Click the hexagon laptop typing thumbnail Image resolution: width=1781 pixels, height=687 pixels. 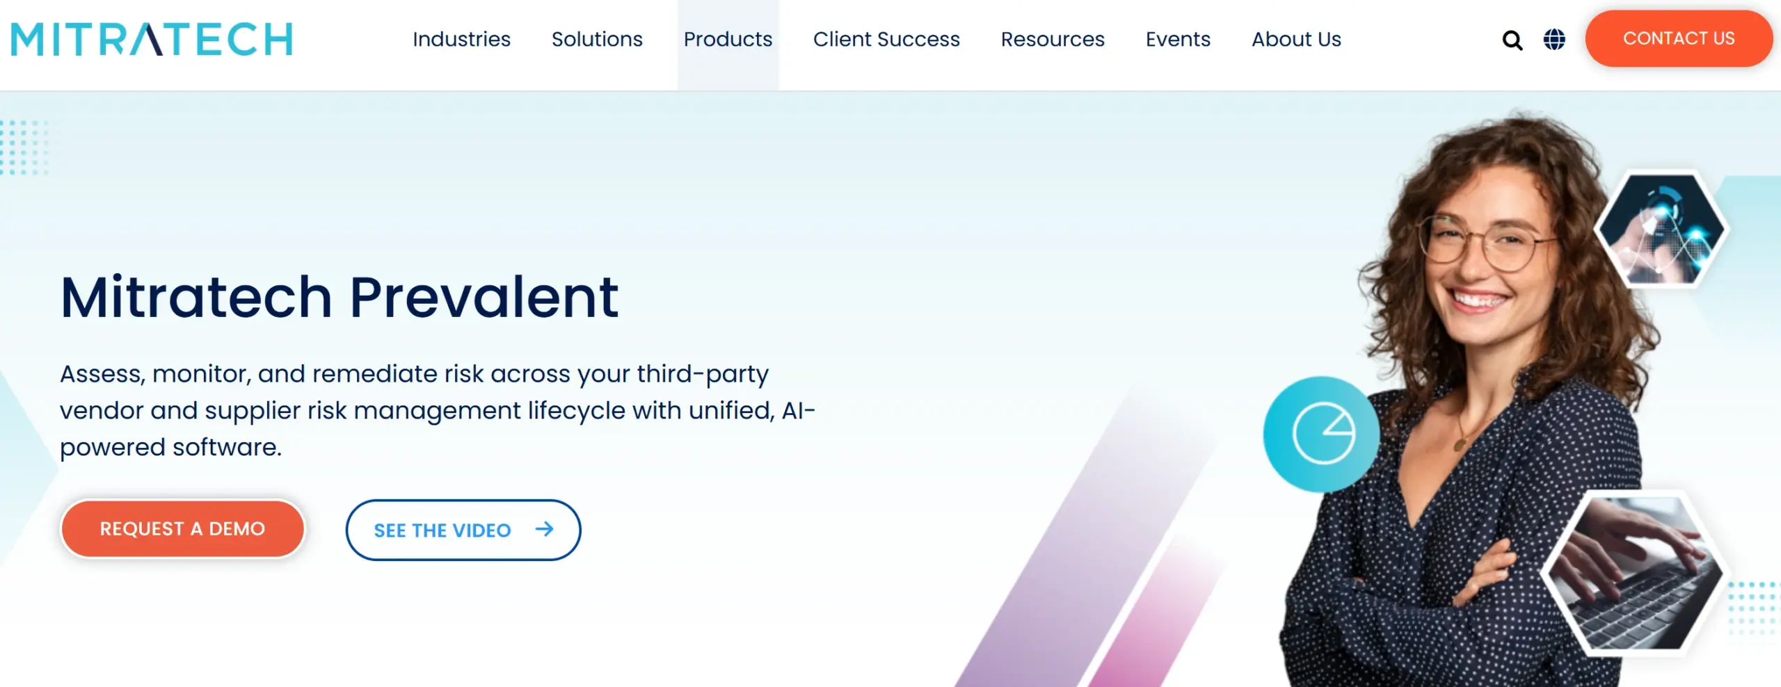[1635, 574]
